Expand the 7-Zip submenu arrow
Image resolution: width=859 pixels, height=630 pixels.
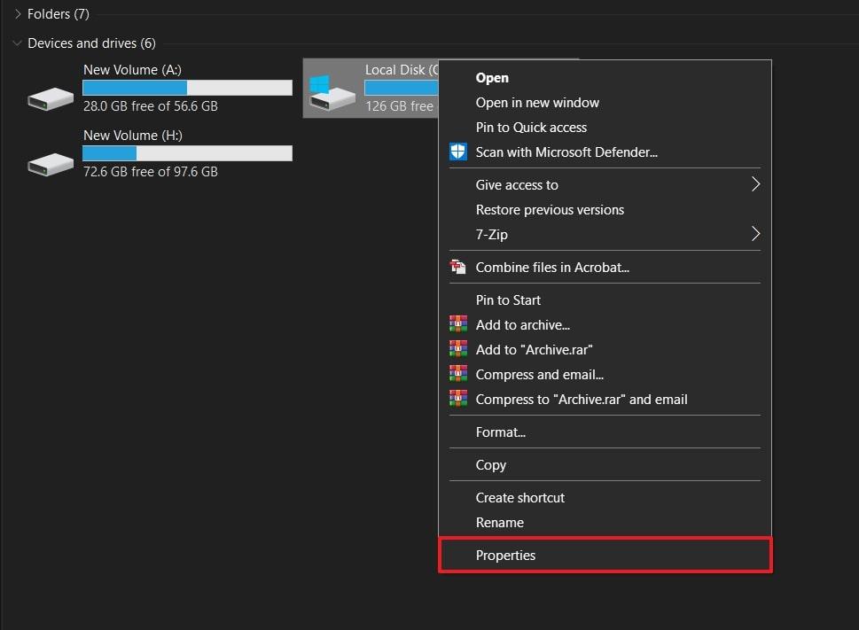pyautogui.click(x=755, y=234)
